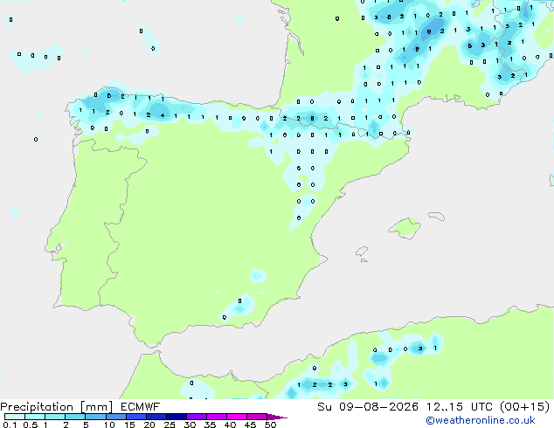Click the Ibiza island outline on the map
The height and width of the screenshot is (428, 554).
[362, 252]
